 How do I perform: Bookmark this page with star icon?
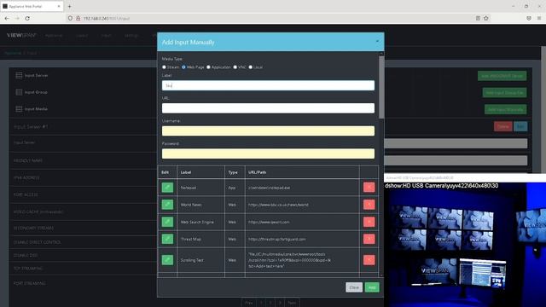pyautogui.click(x=486, y=18)
